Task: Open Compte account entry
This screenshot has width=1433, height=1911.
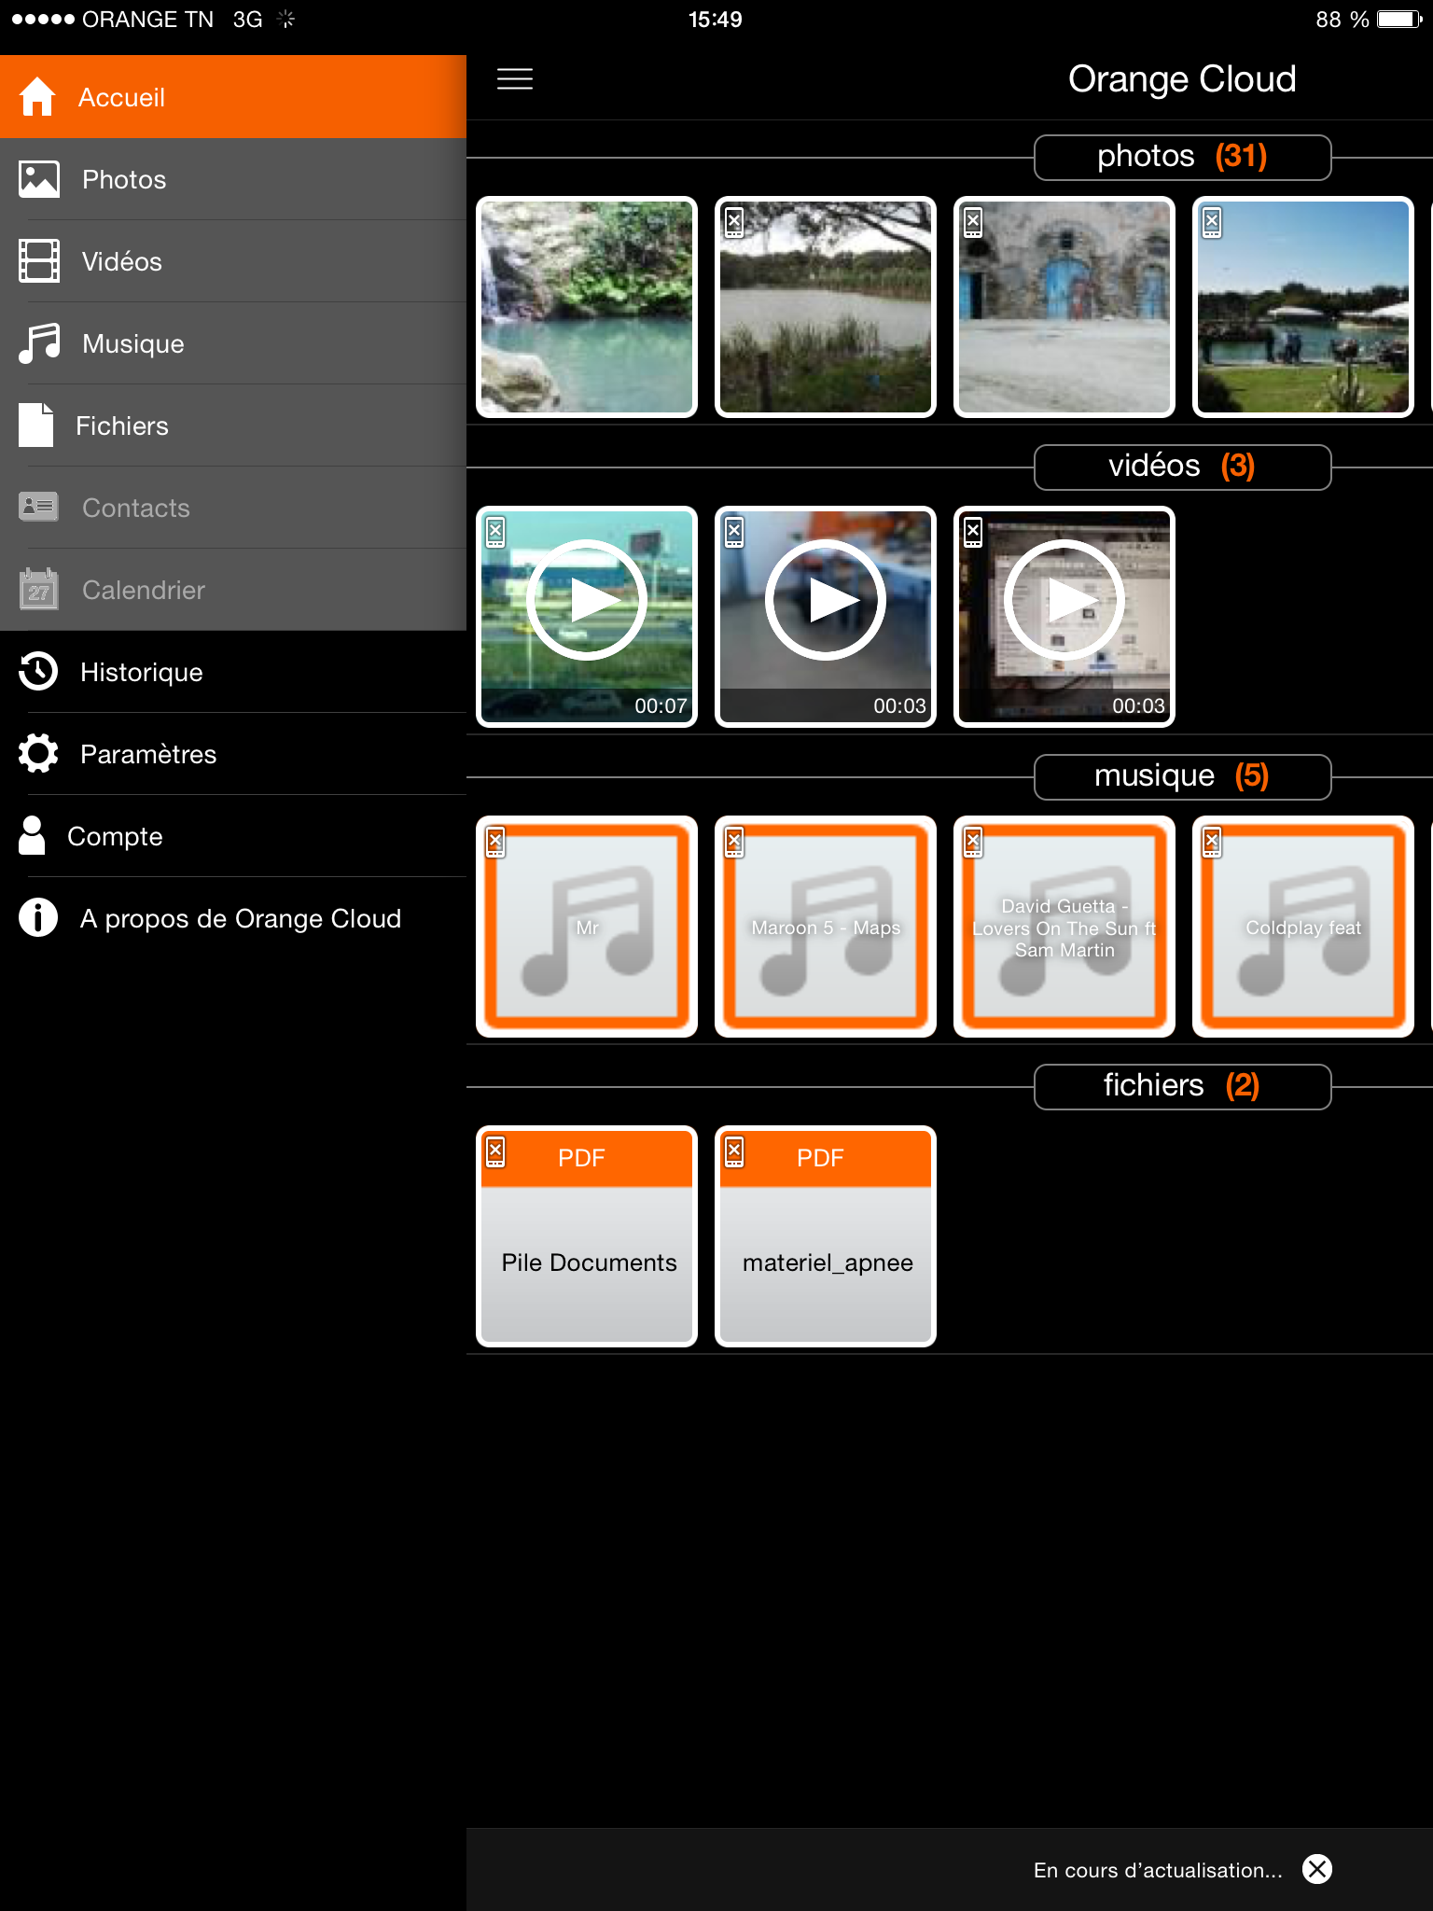Action: [x=233, y=836]
